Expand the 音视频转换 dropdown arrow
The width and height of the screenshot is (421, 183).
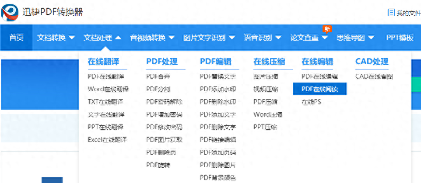pyautogui.click(x=172, y=38)
